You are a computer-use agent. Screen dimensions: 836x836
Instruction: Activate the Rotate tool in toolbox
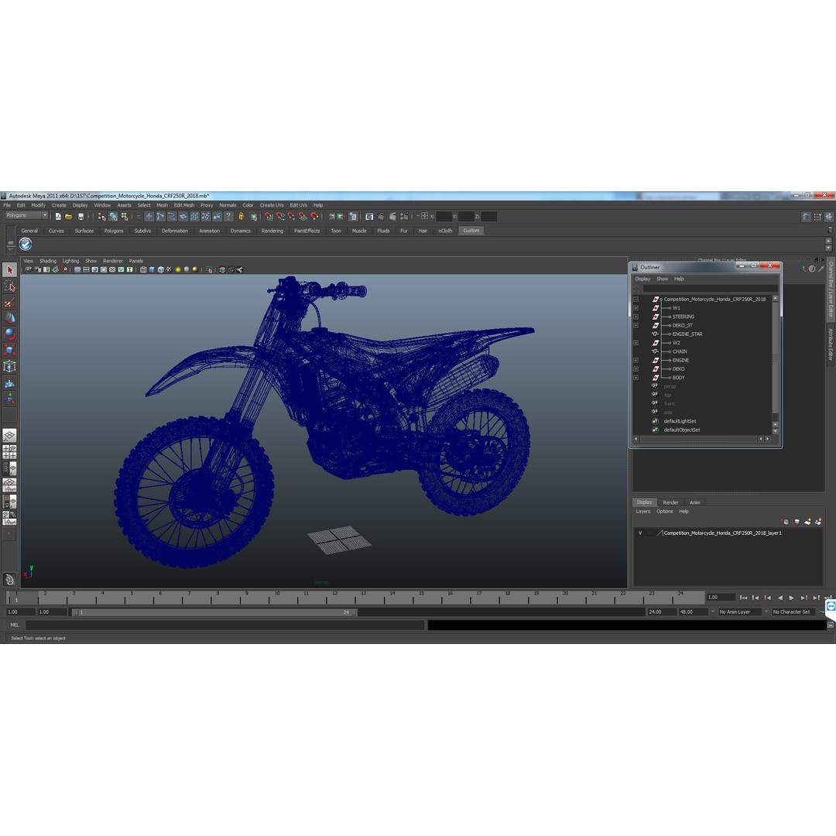click(x=9, y=334)
